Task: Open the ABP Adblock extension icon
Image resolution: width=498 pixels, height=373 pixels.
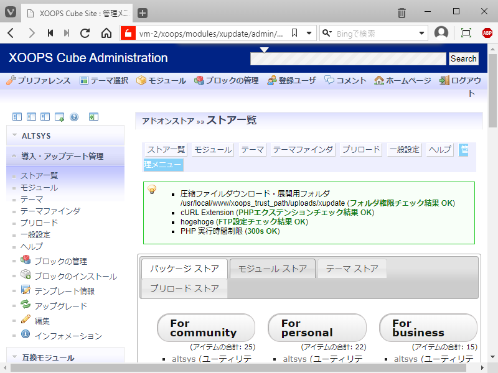Action: pyautogui.click(x=487, y=33)
